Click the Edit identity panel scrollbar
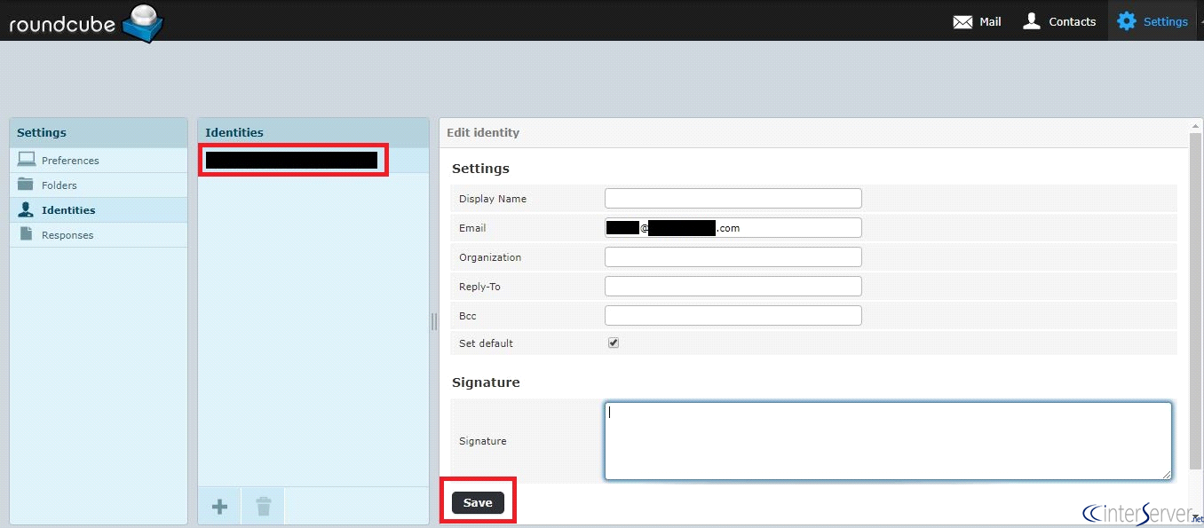Viewport: 1204px width, 528px height. pos(1195,302)
